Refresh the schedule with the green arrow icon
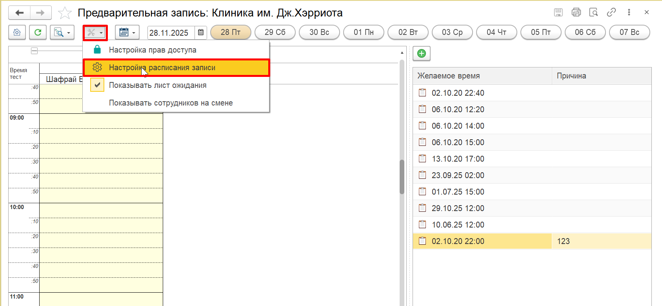Viewport: 662px width, 306px height. point(38,33)
